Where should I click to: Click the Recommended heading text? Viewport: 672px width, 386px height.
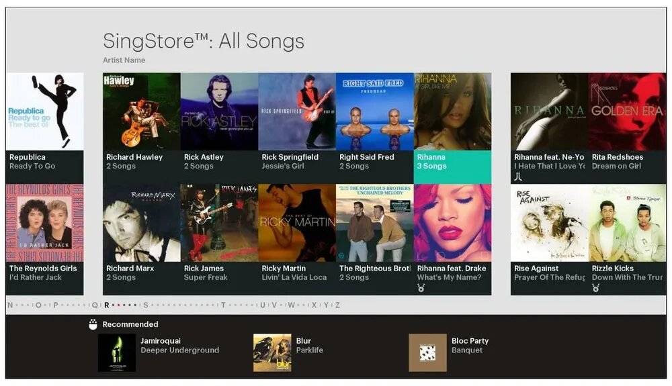[130, 324]
